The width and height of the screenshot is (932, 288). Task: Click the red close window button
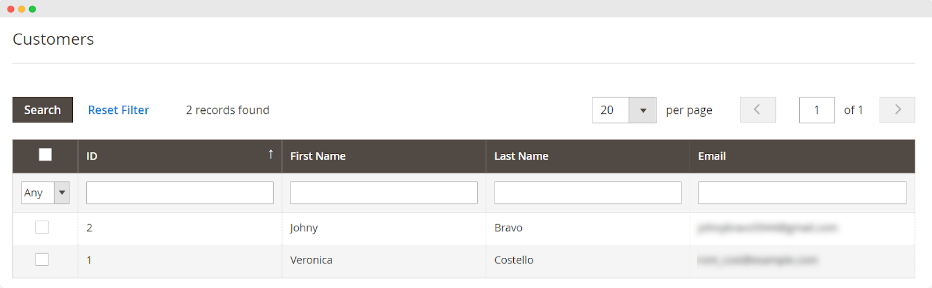[x=10, y=9]
